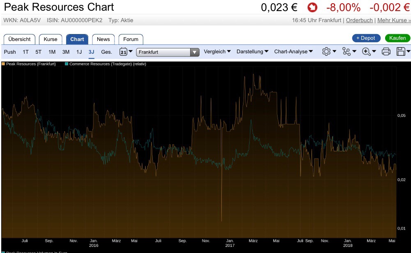
Task: Click the zoom magnifier icon
Action: pyautogui.click(x=366, y=52)
